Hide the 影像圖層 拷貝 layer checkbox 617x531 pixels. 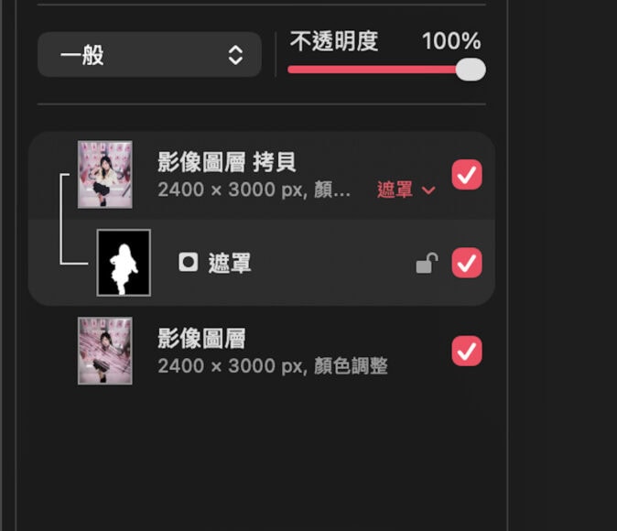click(x=467, y=174)
